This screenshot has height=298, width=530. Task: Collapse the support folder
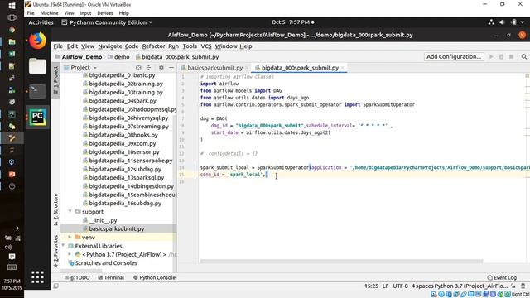click(70, 212)
